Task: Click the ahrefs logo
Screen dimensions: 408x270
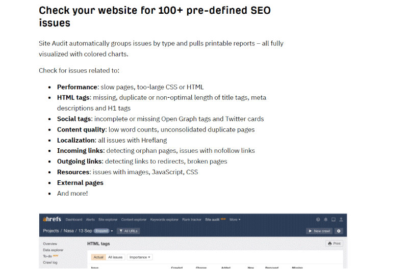Action: click(52, 219)
